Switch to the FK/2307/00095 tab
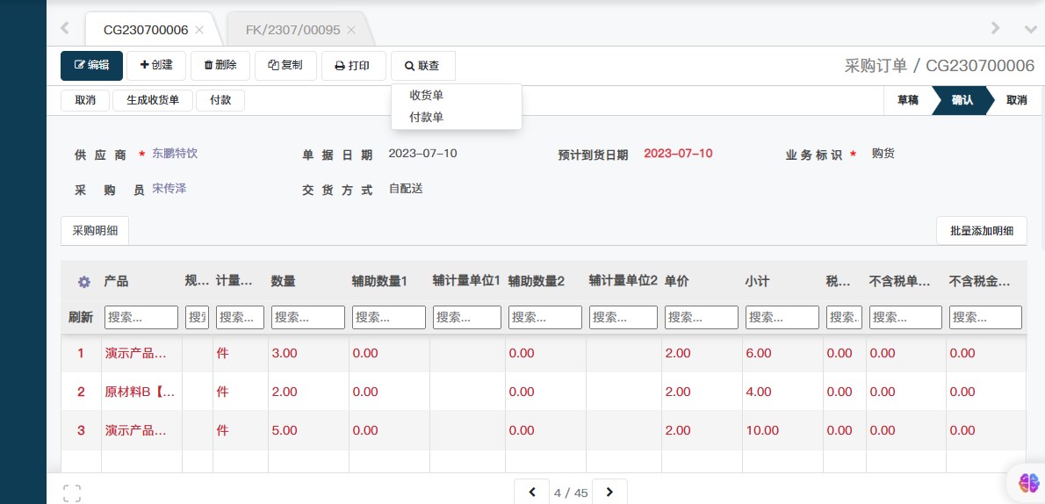Image resolution: width=1045 pixels, height=504 pixels. click(x=292, y=30)
